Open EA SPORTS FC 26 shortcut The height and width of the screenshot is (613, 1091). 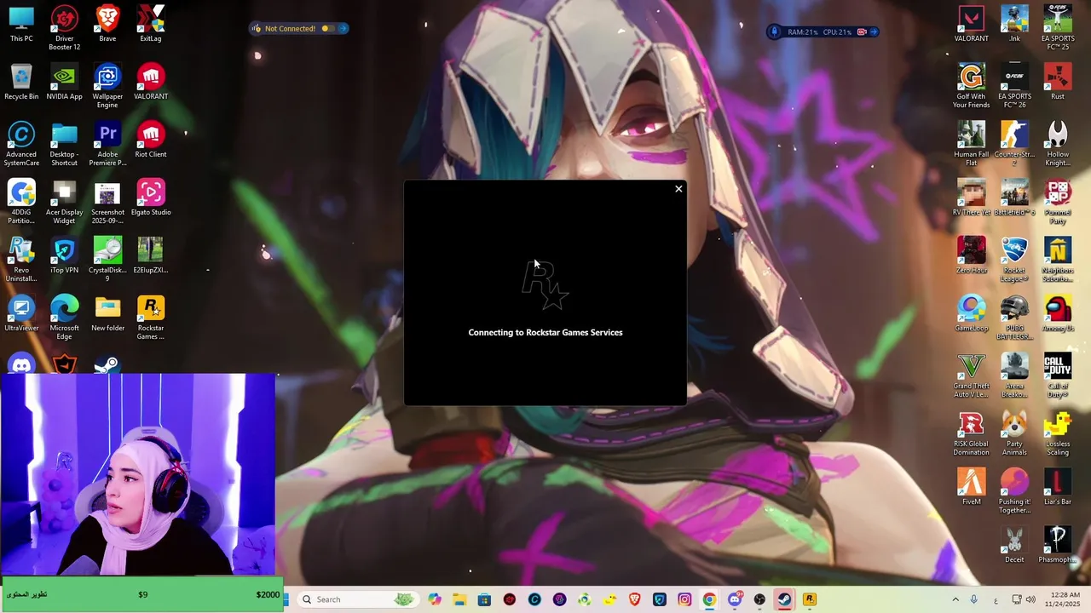[1014, 86]
